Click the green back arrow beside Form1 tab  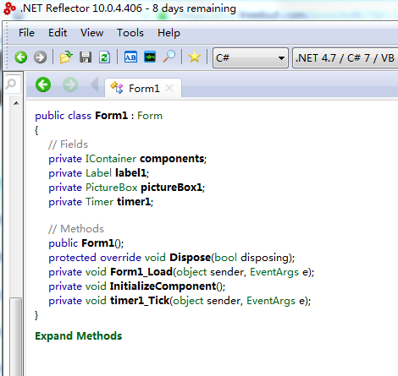[x=43, y=84]
